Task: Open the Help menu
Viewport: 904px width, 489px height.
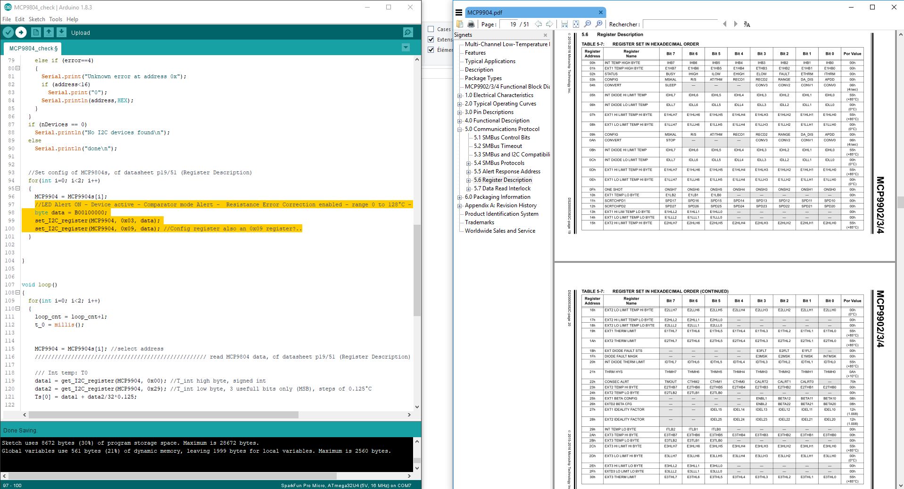Action: pyautogui.click(x=72, y=19)
